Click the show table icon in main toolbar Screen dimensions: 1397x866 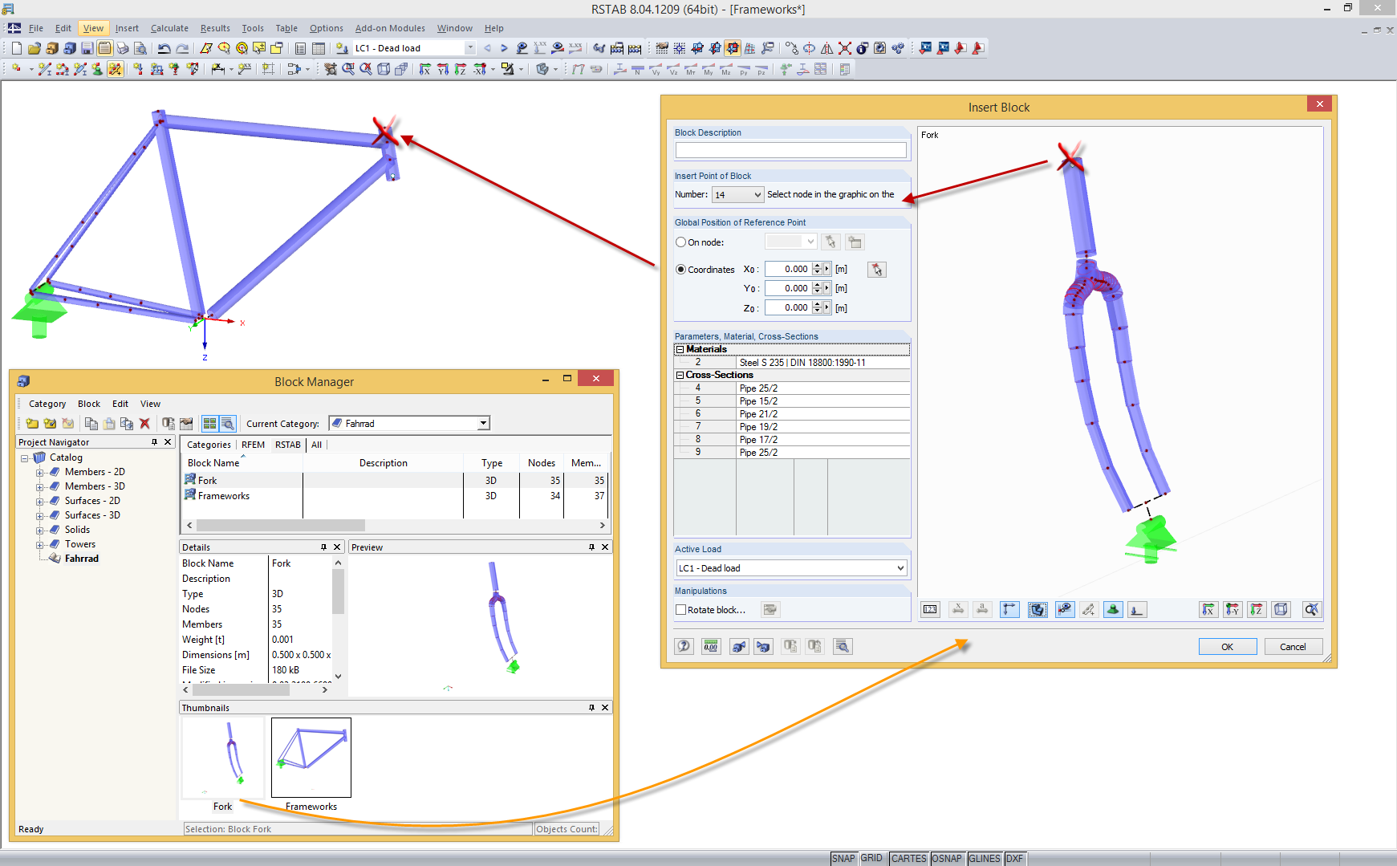pyautogui.click(x=318, y=48)
